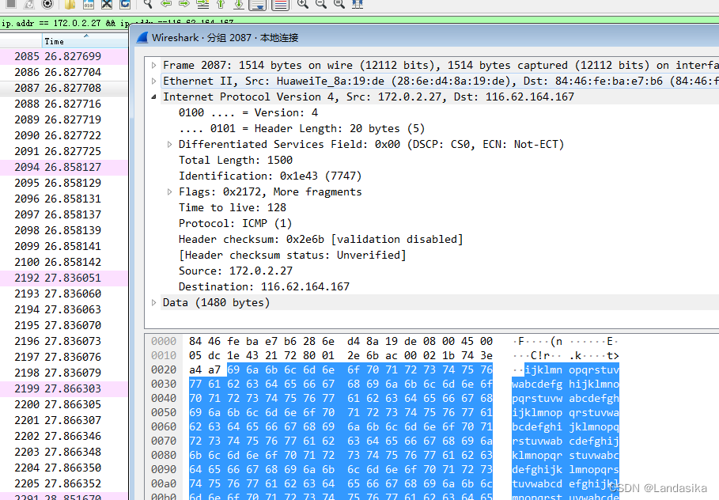The image size is (719, 500).
Task: Select the Source: 172.0.2.27 row
Action: pos(236,271)
